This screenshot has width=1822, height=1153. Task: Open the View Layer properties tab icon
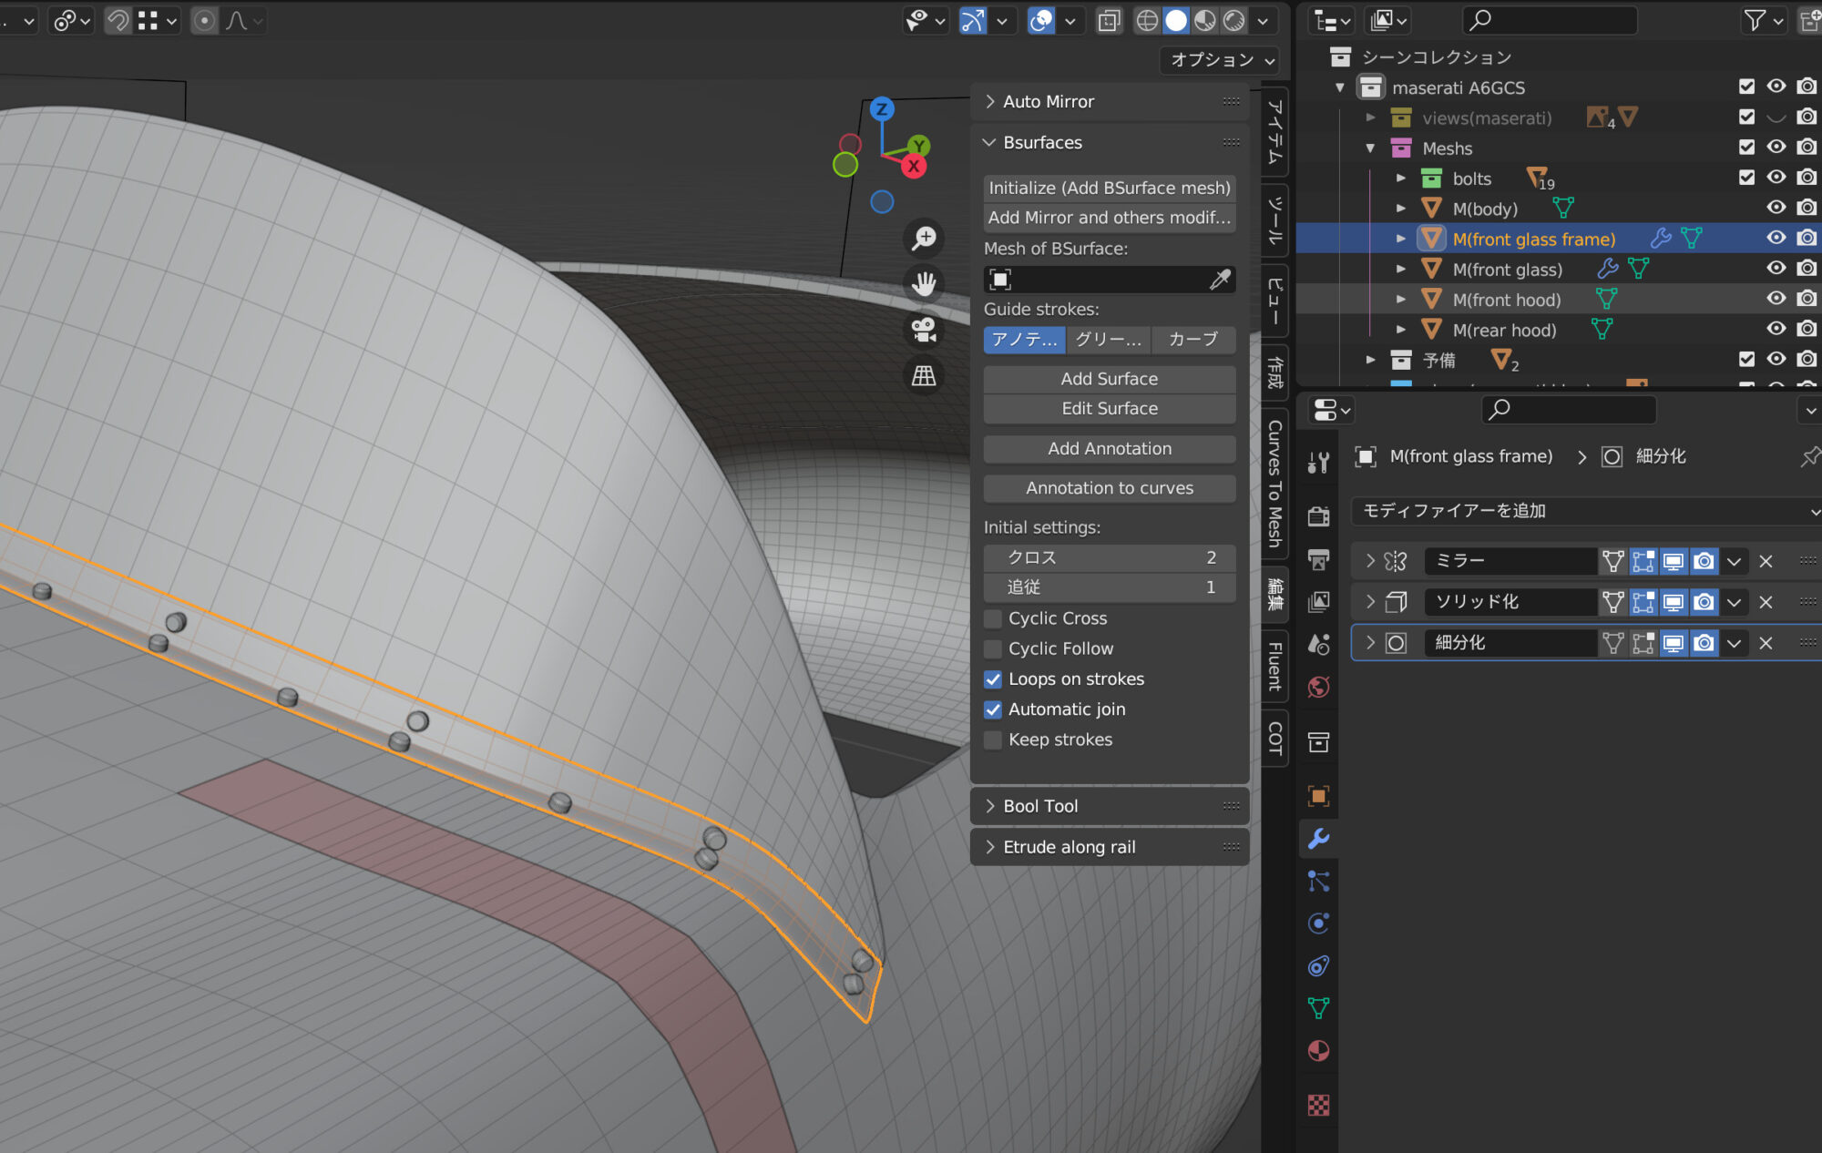coord(1318,601)
